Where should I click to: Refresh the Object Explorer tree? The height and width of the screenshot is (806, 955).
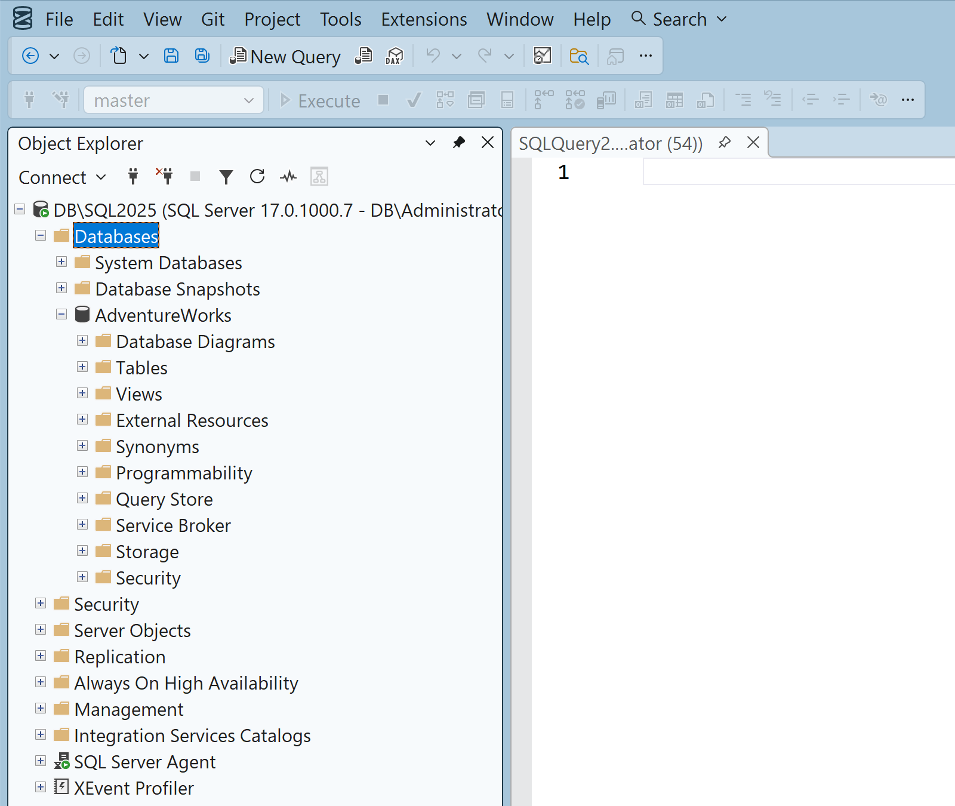point(257,176)
